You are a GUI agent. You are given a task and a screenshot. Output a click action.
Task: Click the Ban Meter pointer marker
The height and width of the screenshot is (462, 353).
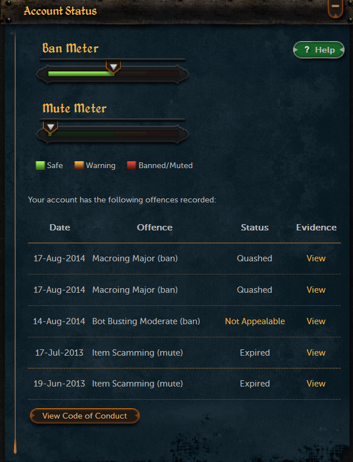pyautogui.click(x=113, y=67)
